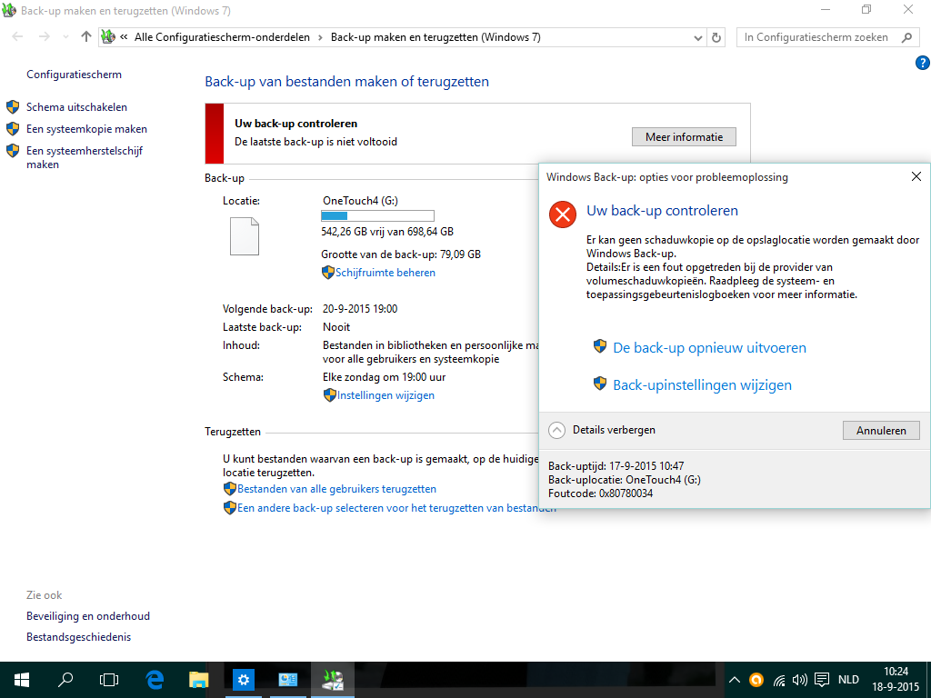This screenshot has width=931, height=698.
Task: Collapse details with 'Details verbergen' chevron
Action: click(x=556, y=430)
